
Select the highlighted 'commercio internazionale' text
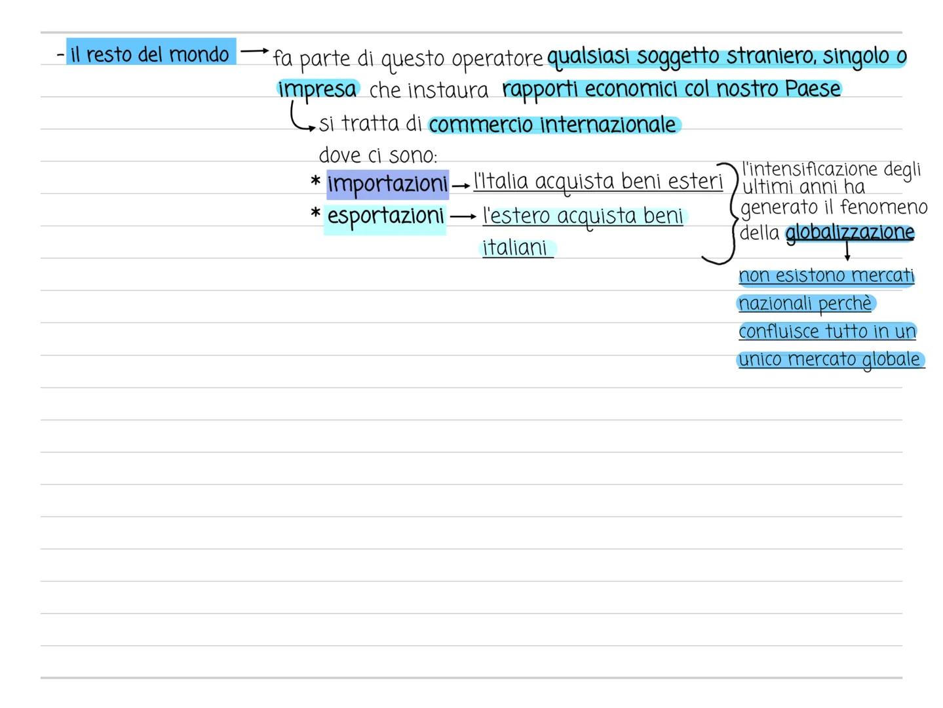[x=552, y=125]
